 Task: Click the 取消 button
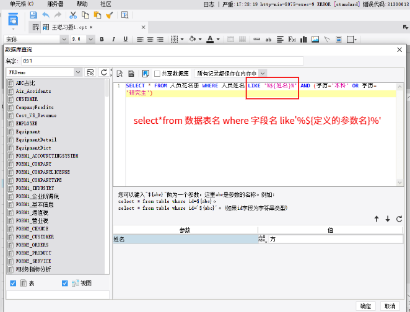[390, 306]
